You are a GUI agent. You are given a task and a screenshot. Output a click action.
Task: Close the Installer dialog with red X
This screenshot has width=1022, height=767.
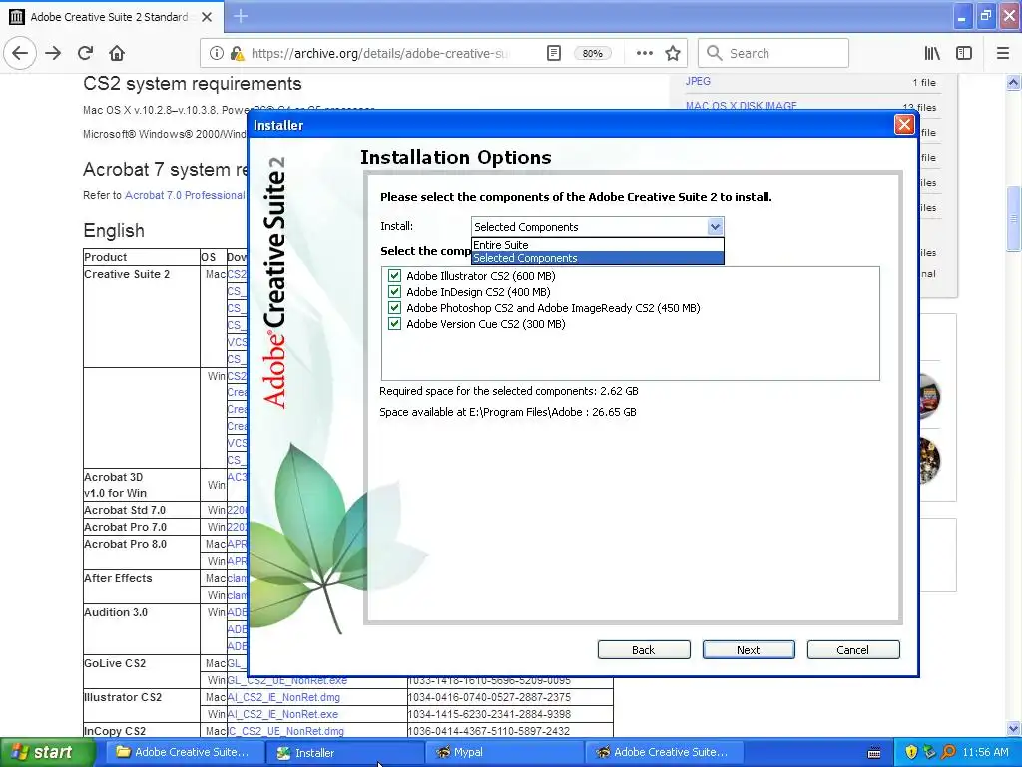click(904, 125)
